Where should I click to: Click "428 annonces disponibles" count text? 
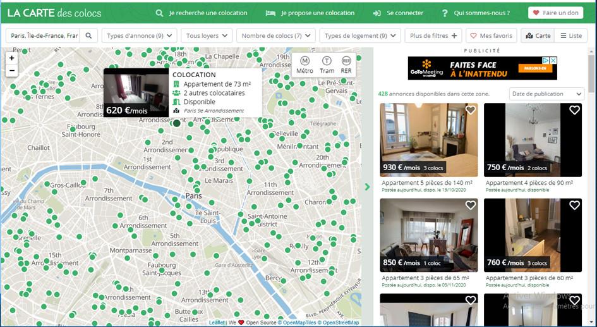pos(433,94)
